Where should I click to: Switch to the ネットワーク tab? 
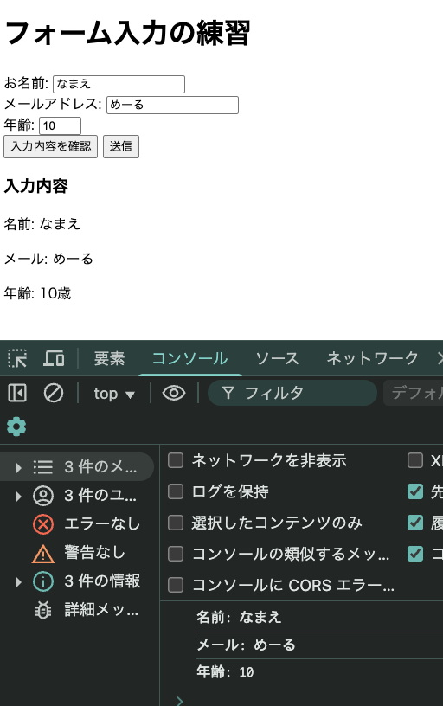coord(372,358)
